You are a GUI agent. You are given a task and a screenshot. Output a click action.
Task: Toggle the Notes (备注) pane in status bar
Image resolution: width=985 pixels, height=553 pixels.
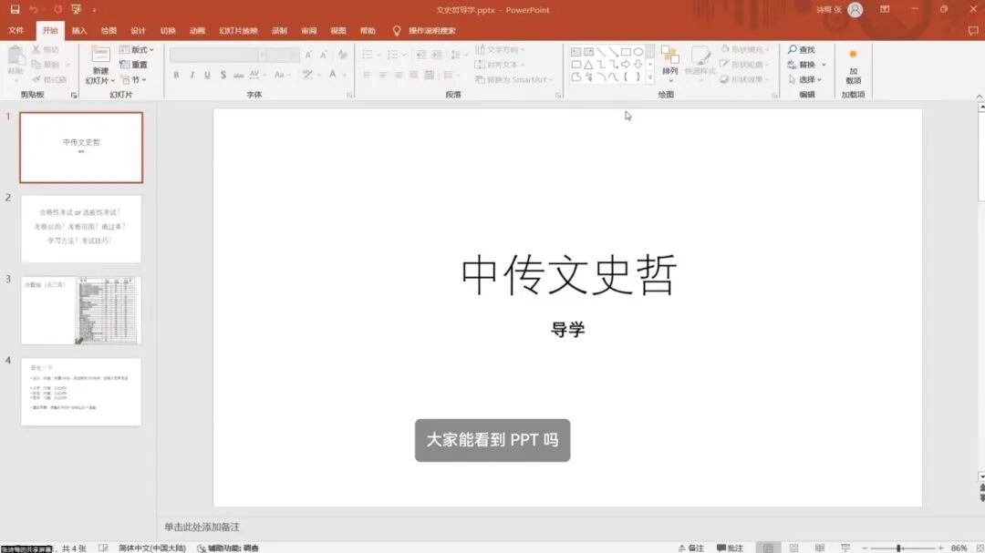[690, 548]
